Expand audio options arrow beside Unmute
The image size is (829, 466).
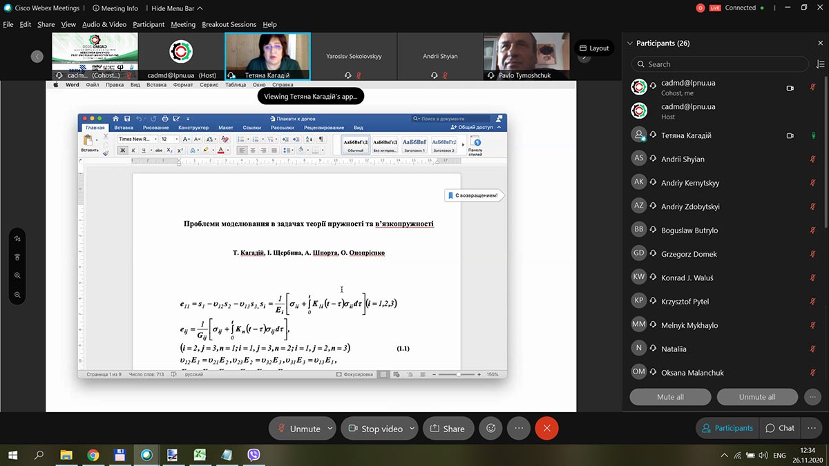tap(330, 428)
